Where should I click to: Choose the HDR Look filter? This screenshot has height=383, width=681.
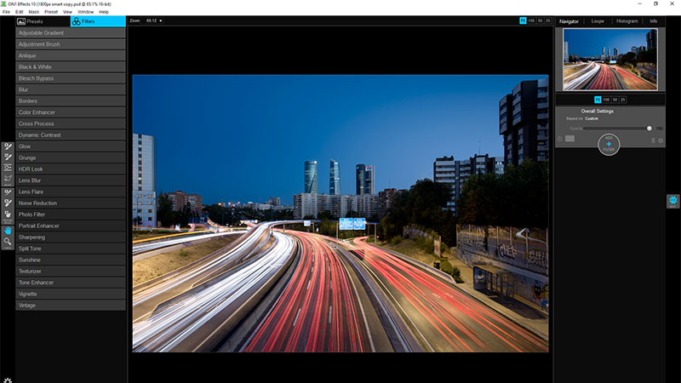click(x=71, y=169)
